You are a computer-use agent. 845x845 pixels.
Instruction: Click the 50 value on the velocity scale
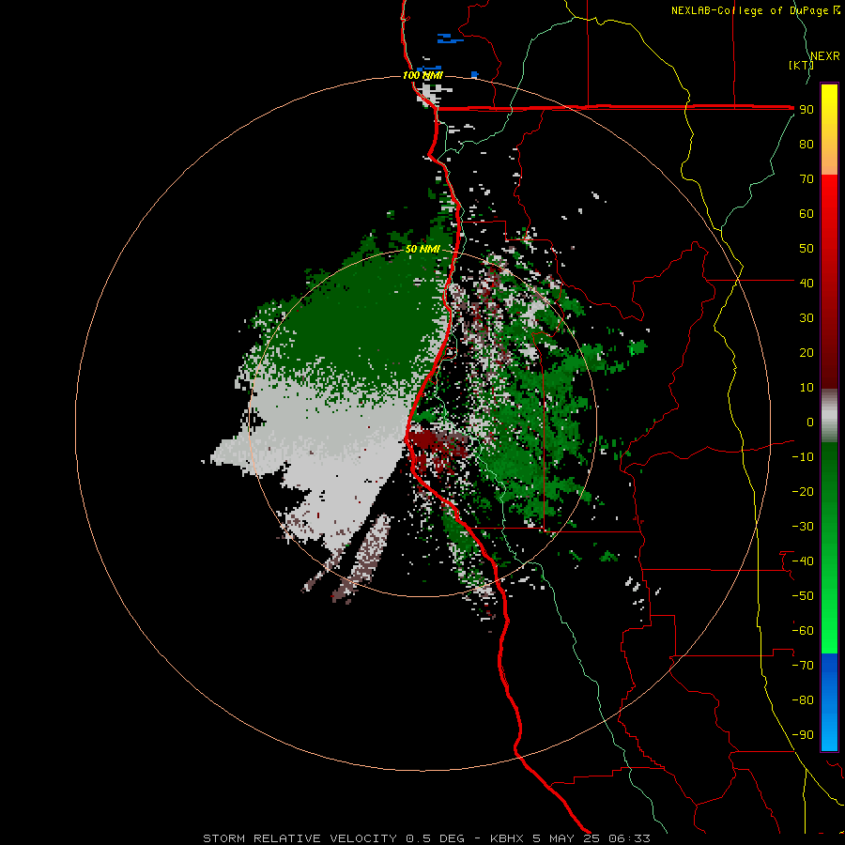tap(807, 249)
